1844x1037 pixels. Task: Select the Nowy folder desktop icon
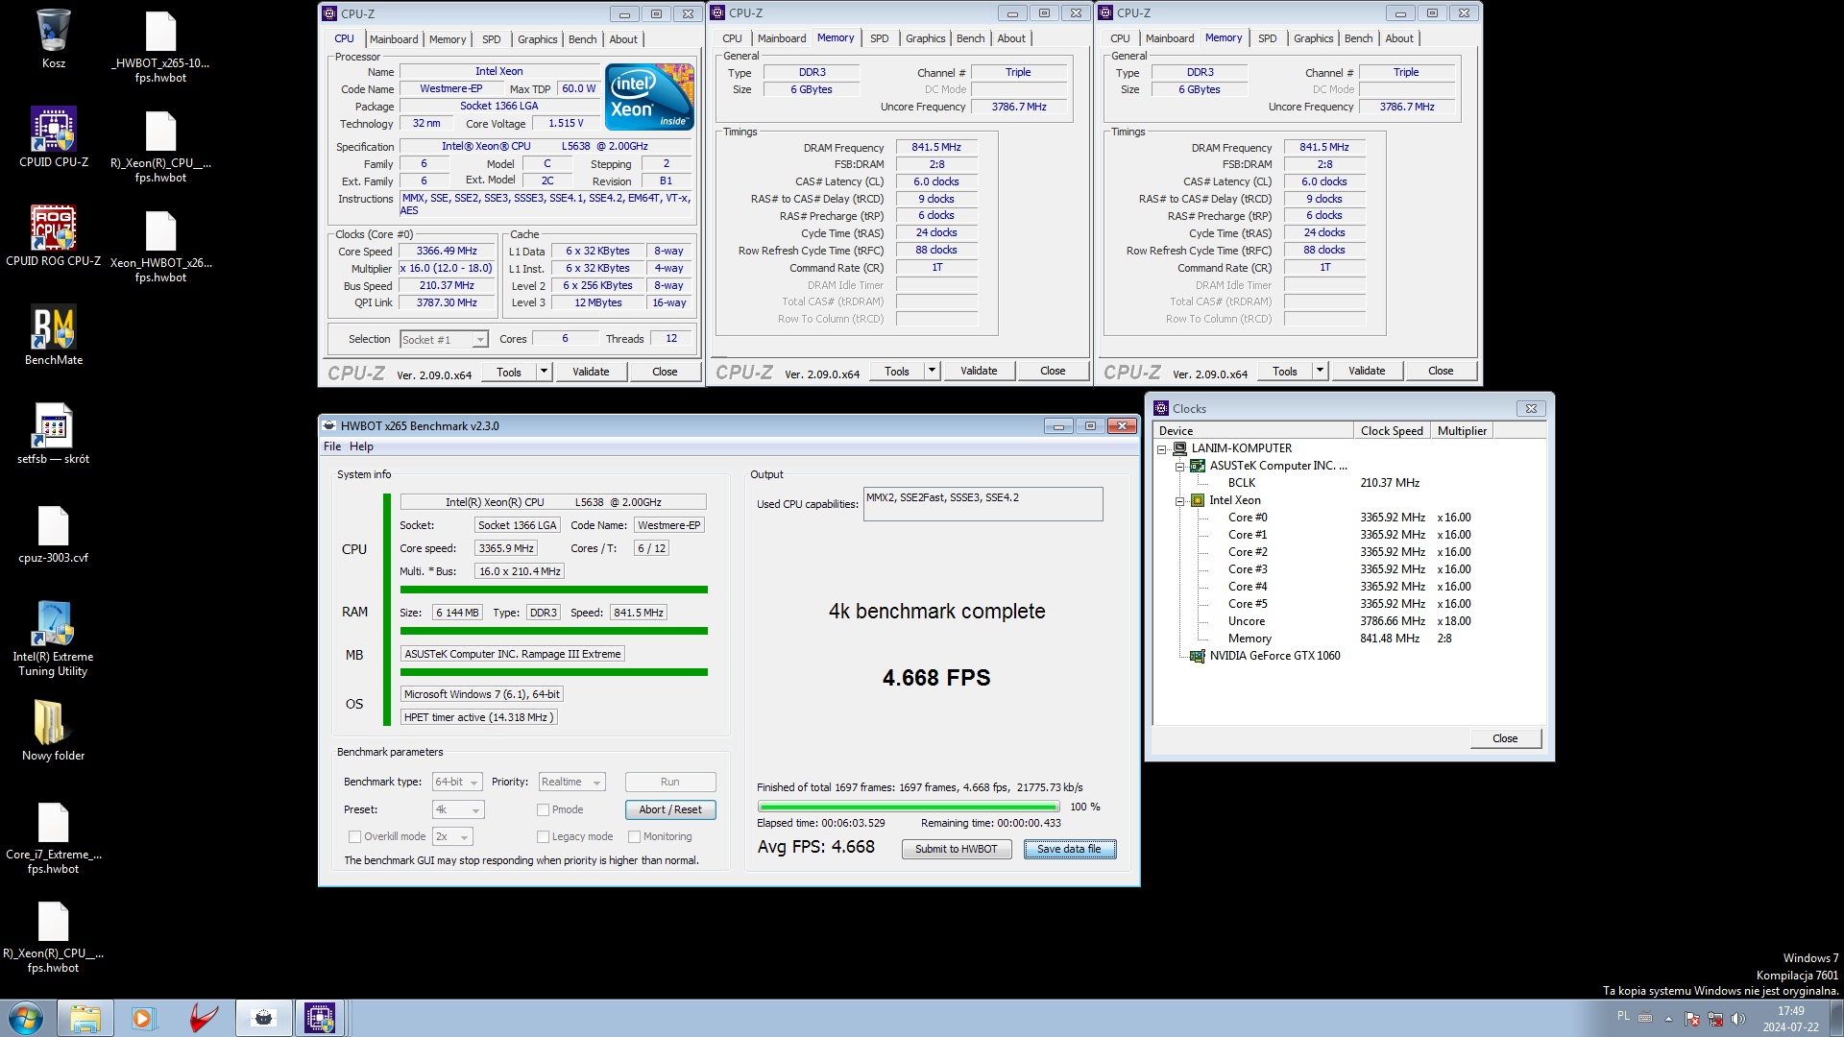pyautogui.click(x=53, y=730)
